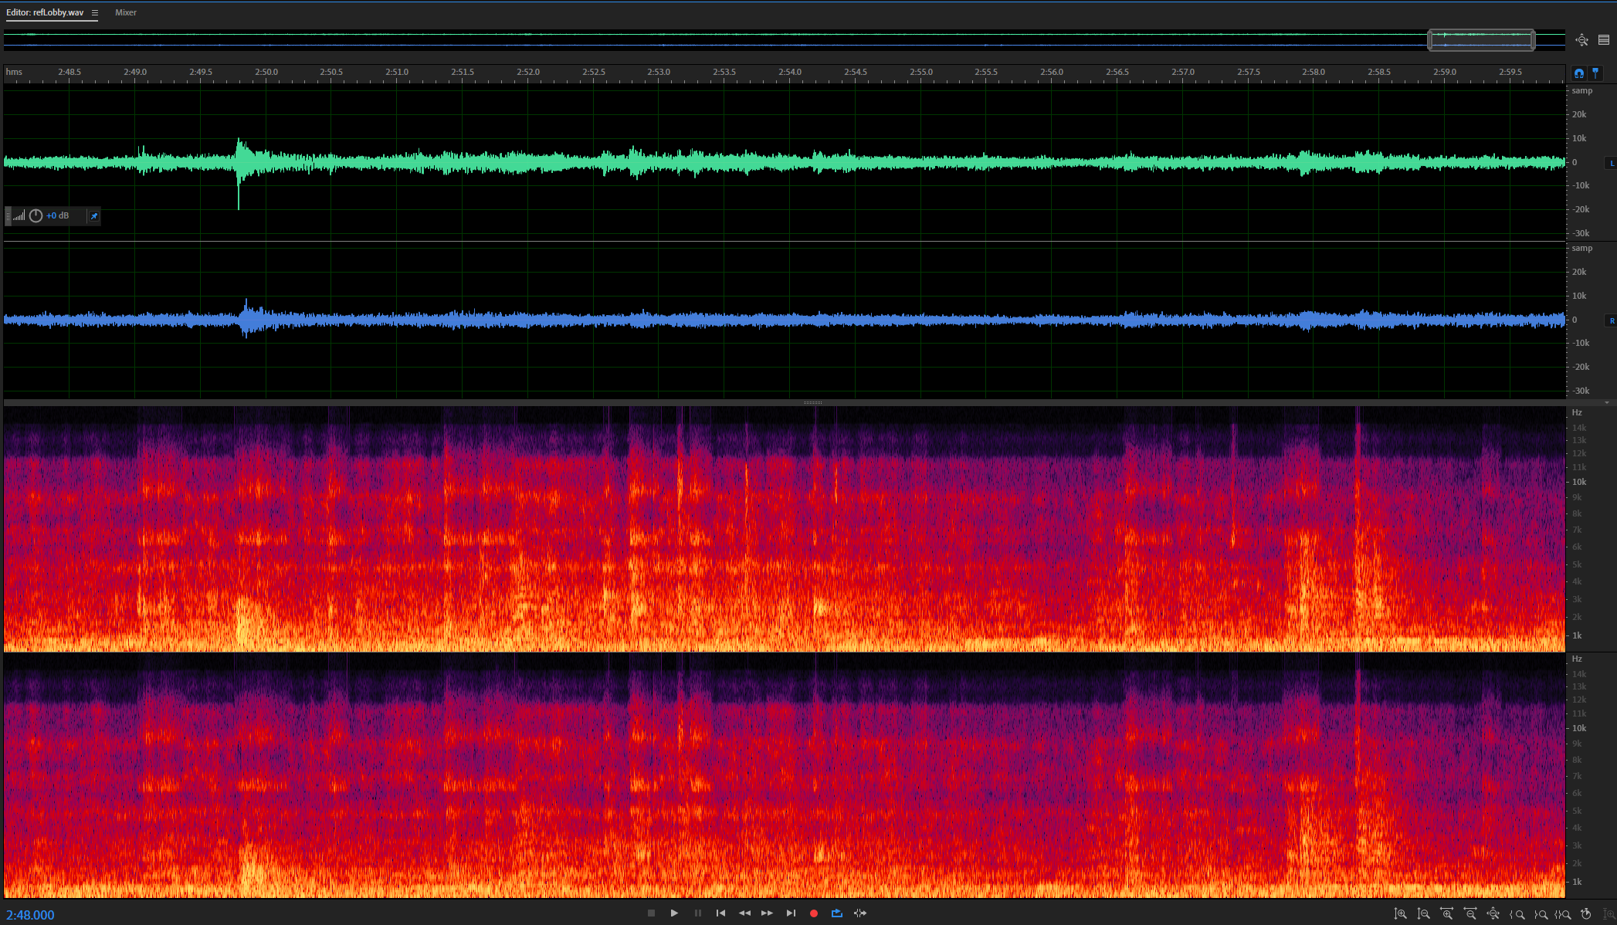
Task: Click the Zoom In Amplitude icon
Action: point(1400,914)
